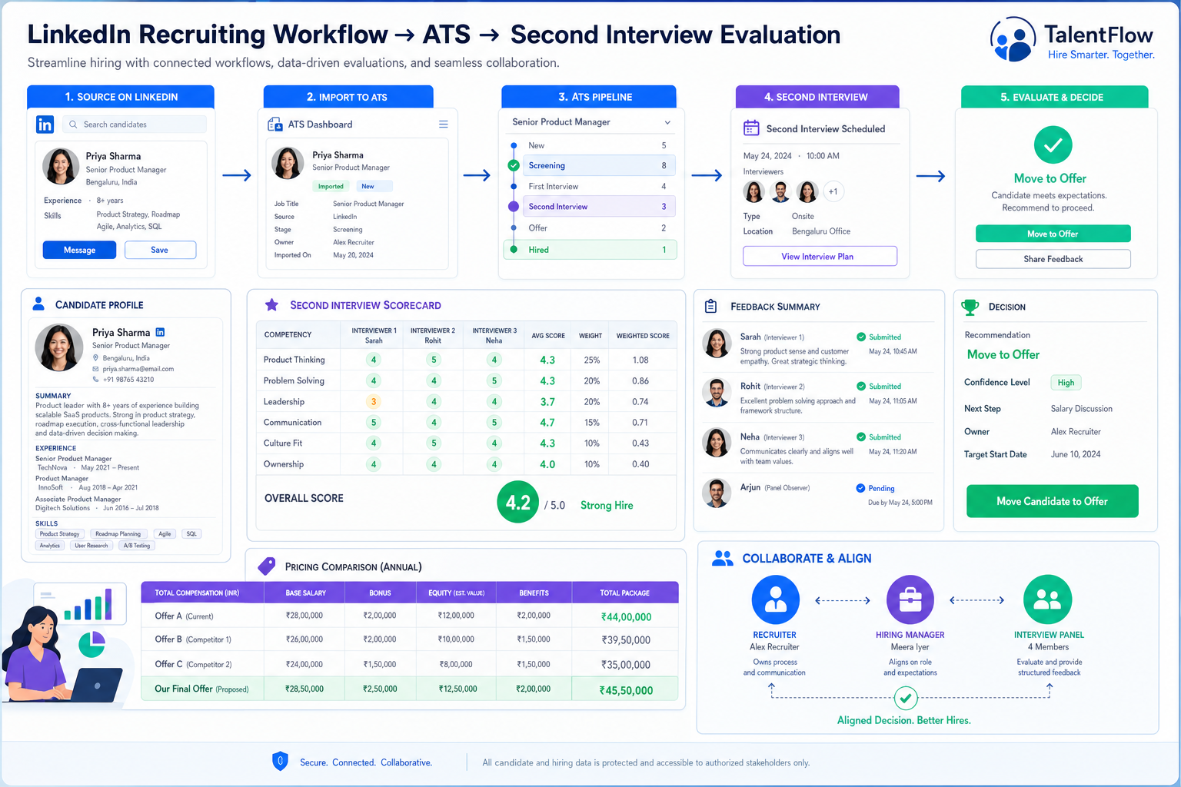Open LinkedIn badge beside Priya Sharma's profile name

[x=160, y=332]
